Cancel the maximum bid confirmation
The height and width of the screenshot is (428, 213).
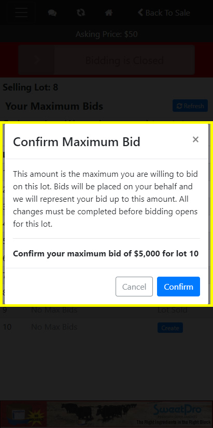pos(134,287)
